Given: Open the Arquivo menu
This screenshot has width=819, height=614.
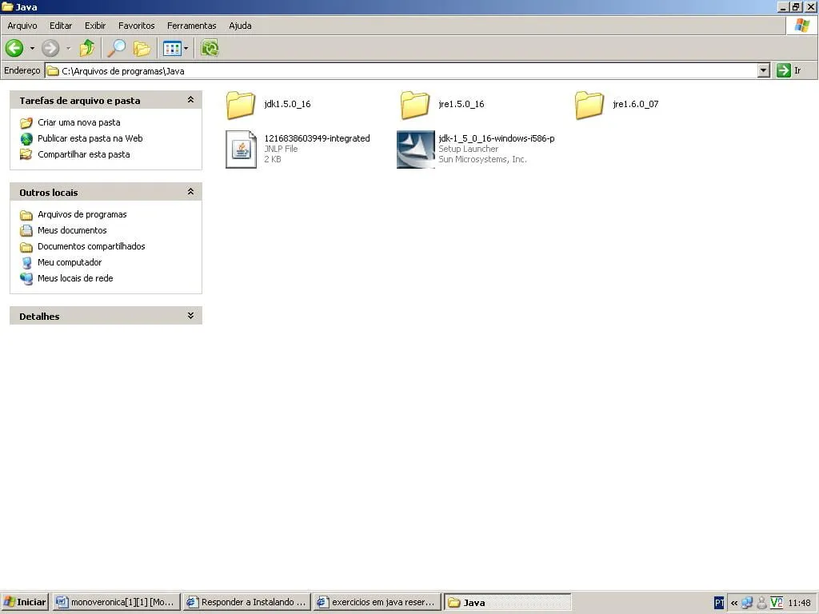Looking at the screenshot, I should [x=22, y=26].
